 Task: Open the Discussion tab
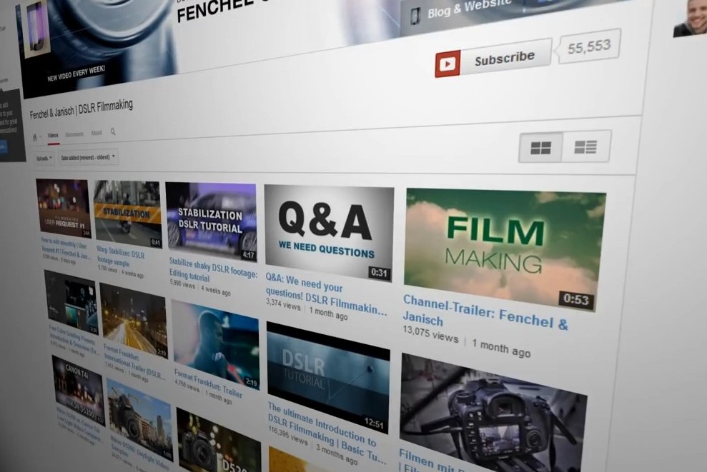point(74,134)
